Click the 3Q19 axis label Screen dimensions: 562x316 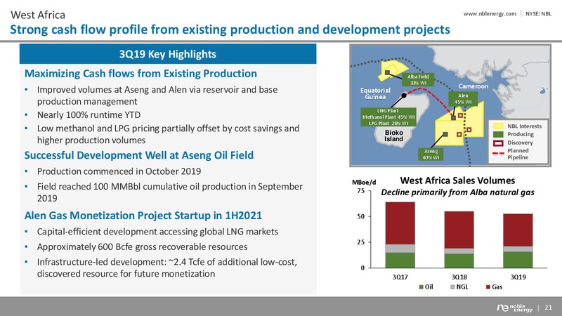[x=518, y=277]
